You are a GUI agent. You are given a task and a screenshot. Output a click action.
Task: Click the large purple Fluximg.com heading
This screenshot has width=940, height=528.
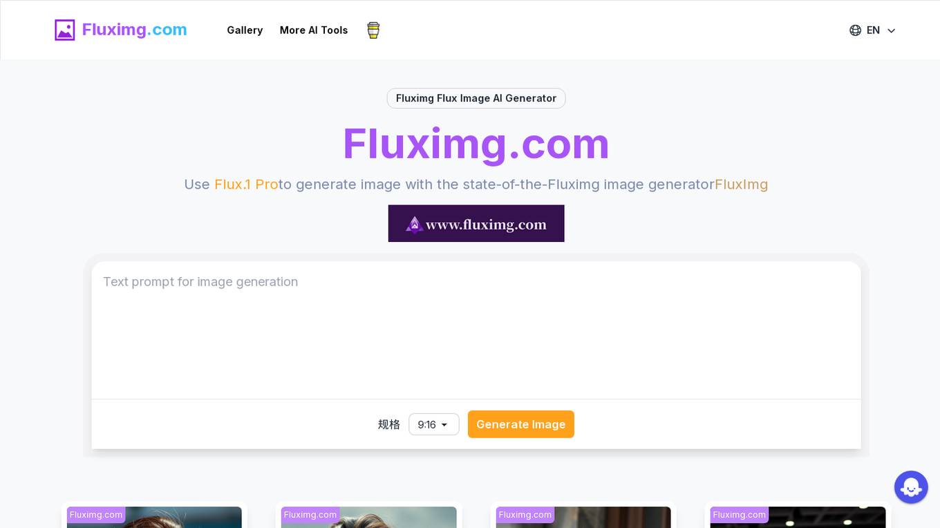click(x=476, y=144)
